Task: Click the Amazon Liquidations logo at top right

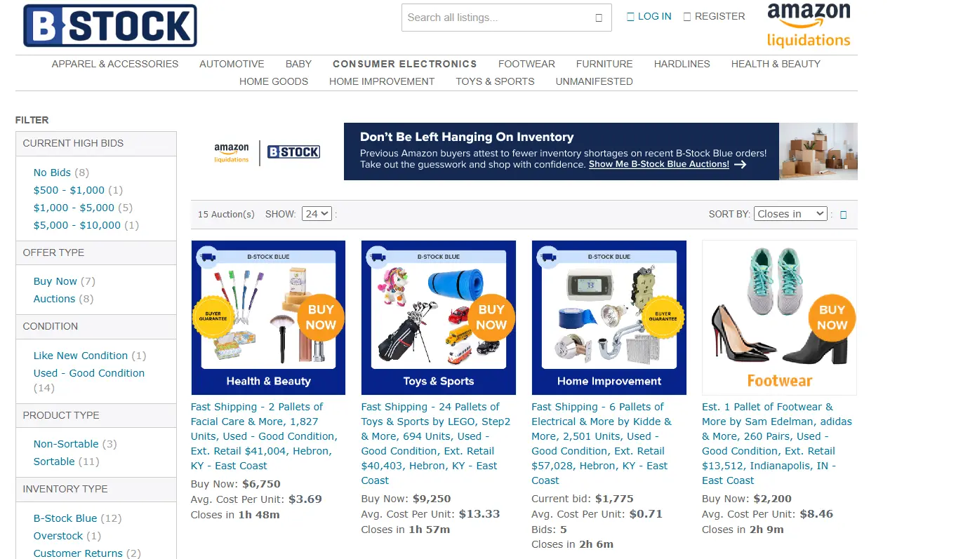Action: click(809, 25)
